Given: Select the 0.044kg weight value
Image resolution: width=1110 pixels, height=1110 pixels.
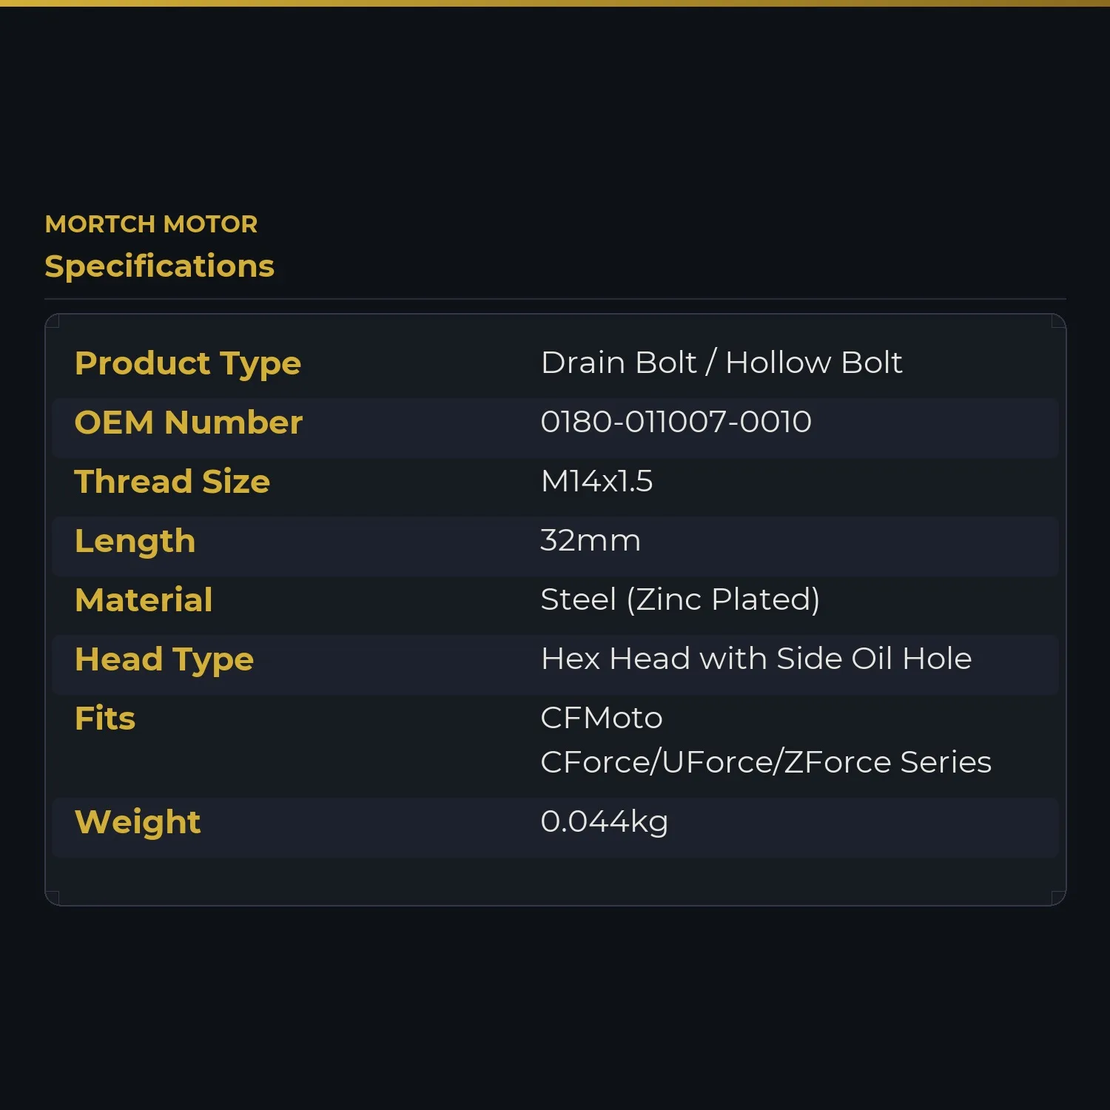Looking at the screenshot, I should [605, 822].
